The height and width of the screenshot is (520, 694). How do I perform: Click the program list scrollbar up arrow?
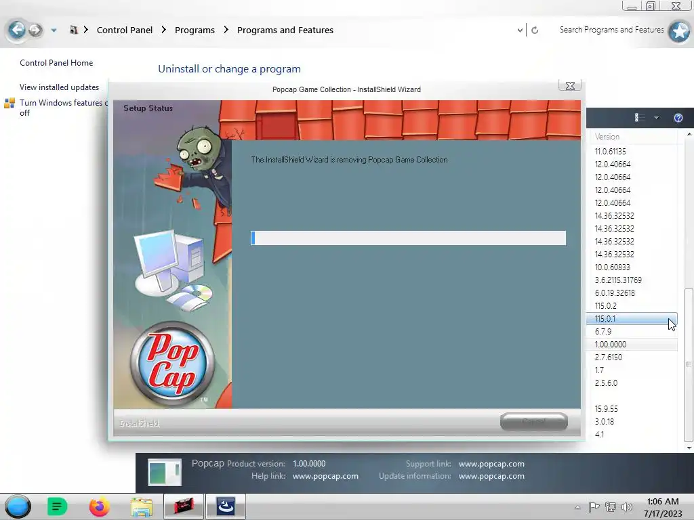click(689, 133)
